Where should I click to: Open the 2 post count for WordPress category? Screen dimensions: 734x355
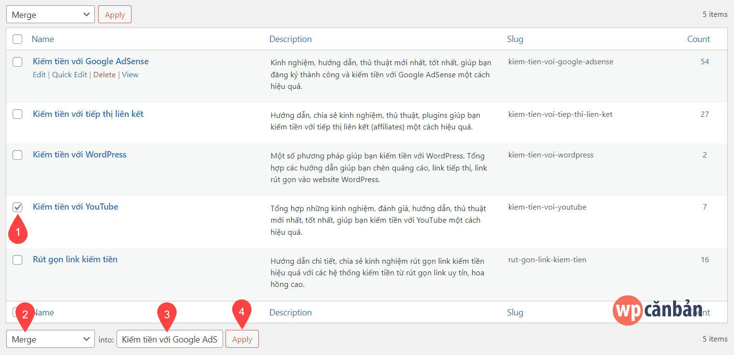(x=704, y=155)
